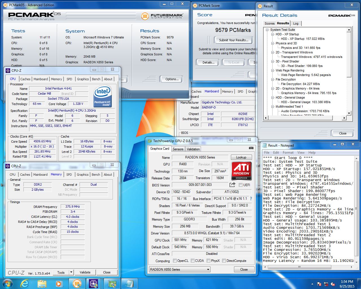Click the Core Speed value field

click(x=42, y=141)
